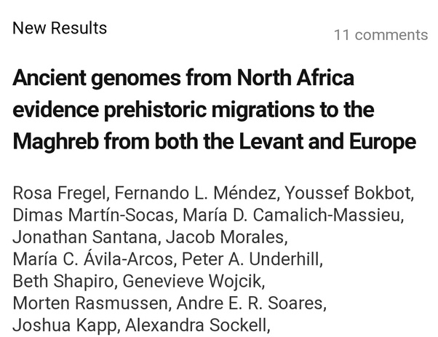Image resolution: width=438 pixels, height=337 pixels.
Task: Click the New Results section label
Action: (x=60, y=28)
